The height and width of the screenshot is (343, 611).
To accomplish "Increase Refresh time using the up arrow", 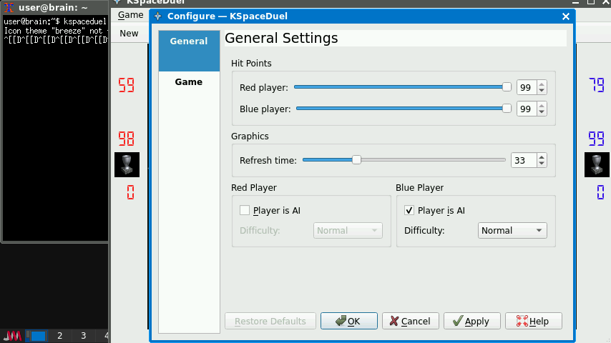I will 542,156.
